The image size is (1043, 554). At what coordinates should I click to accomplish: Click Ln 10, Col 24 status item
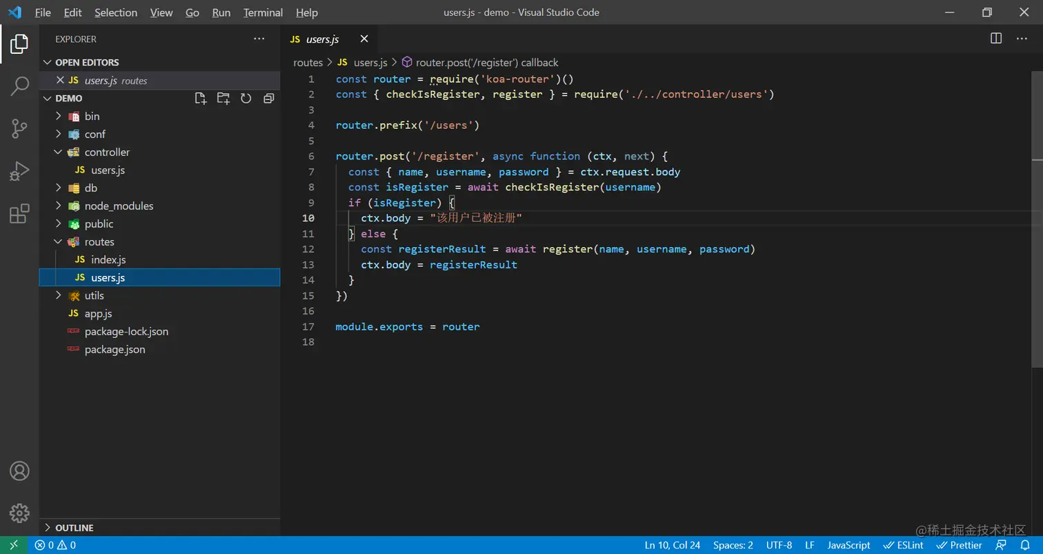(673, 545)
